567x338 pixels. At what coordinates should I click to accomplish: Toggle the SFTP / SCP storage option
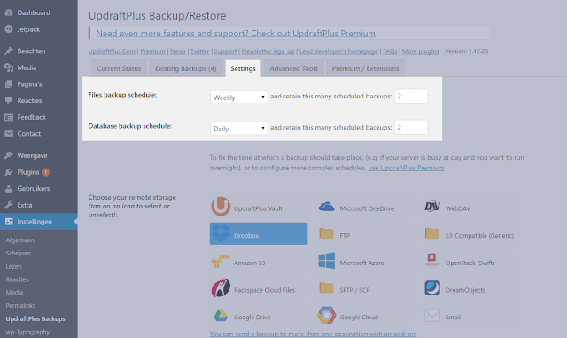pos(364,288)
